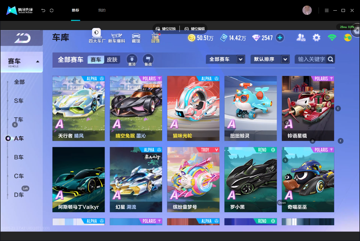Viewport: 360px width, 241px height.
Task: Select the 罗小黑 car card
Action: 251,180
